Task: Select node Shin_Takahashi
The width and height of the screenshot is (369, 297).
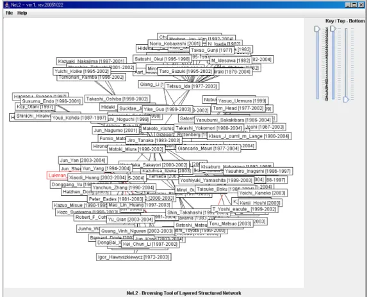Action: click(197, 213)
